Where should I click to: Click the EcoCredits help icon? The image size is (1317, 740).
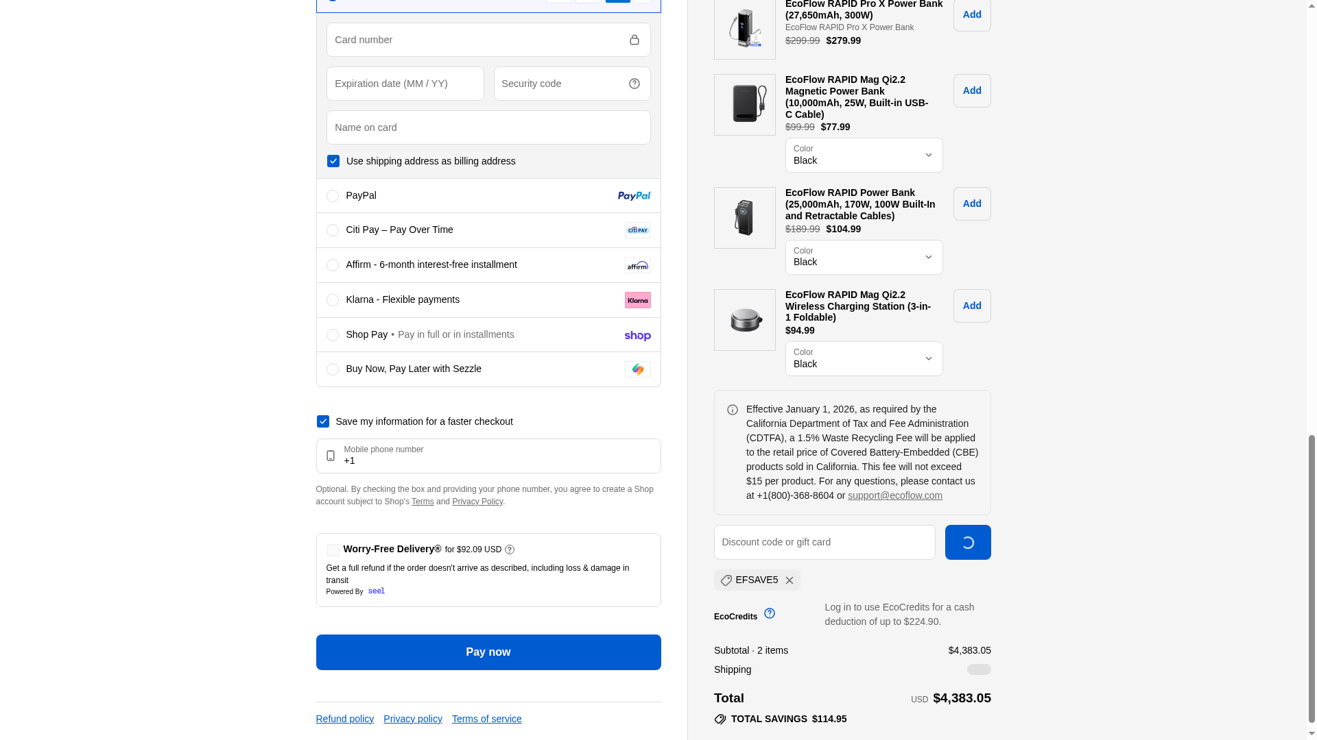770,613
